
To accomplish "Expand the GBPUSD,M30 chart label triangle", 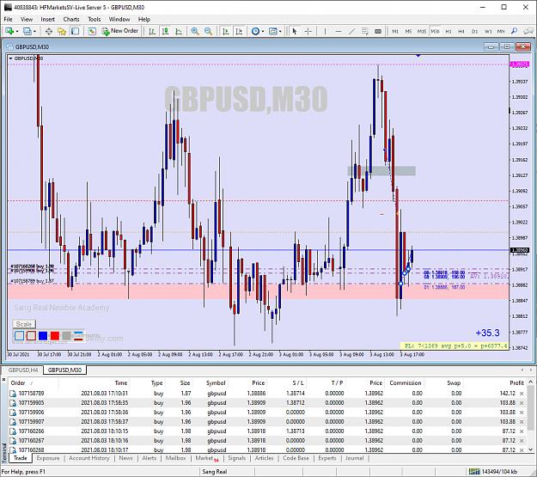I will 10,58.
